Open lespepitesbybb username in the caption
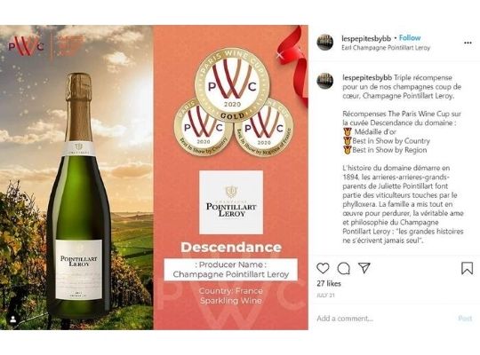Image resolution: width=480 pixels, height=355 pixels. point(367,78)
